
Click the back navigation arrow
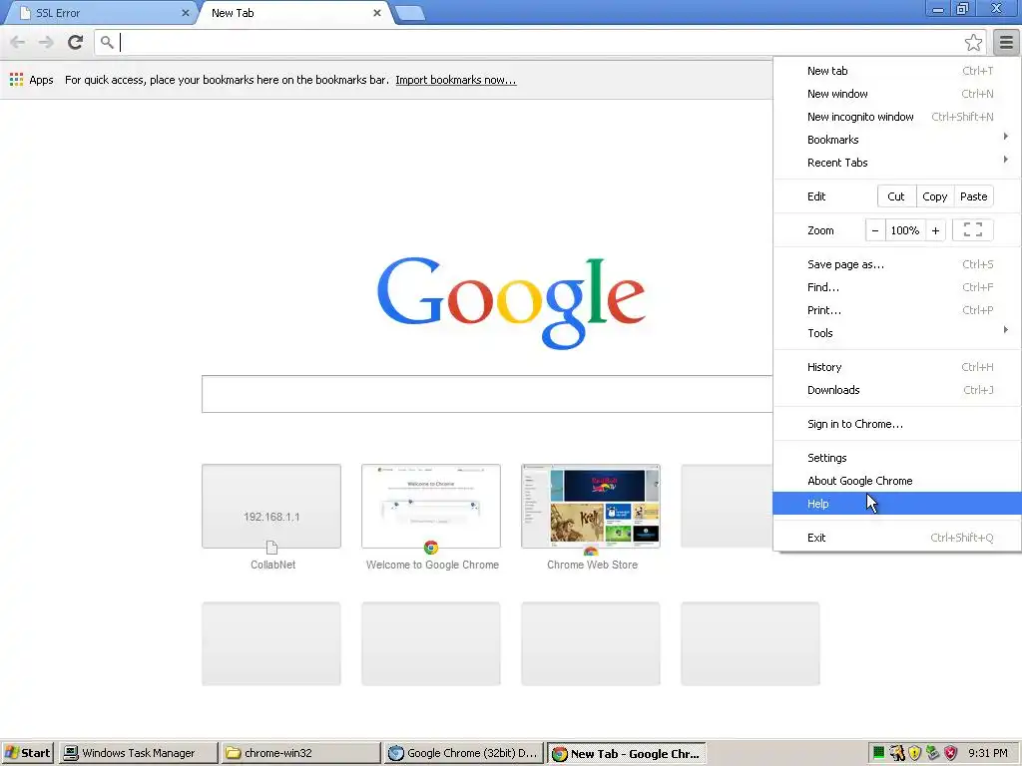[x=18, y=42]
